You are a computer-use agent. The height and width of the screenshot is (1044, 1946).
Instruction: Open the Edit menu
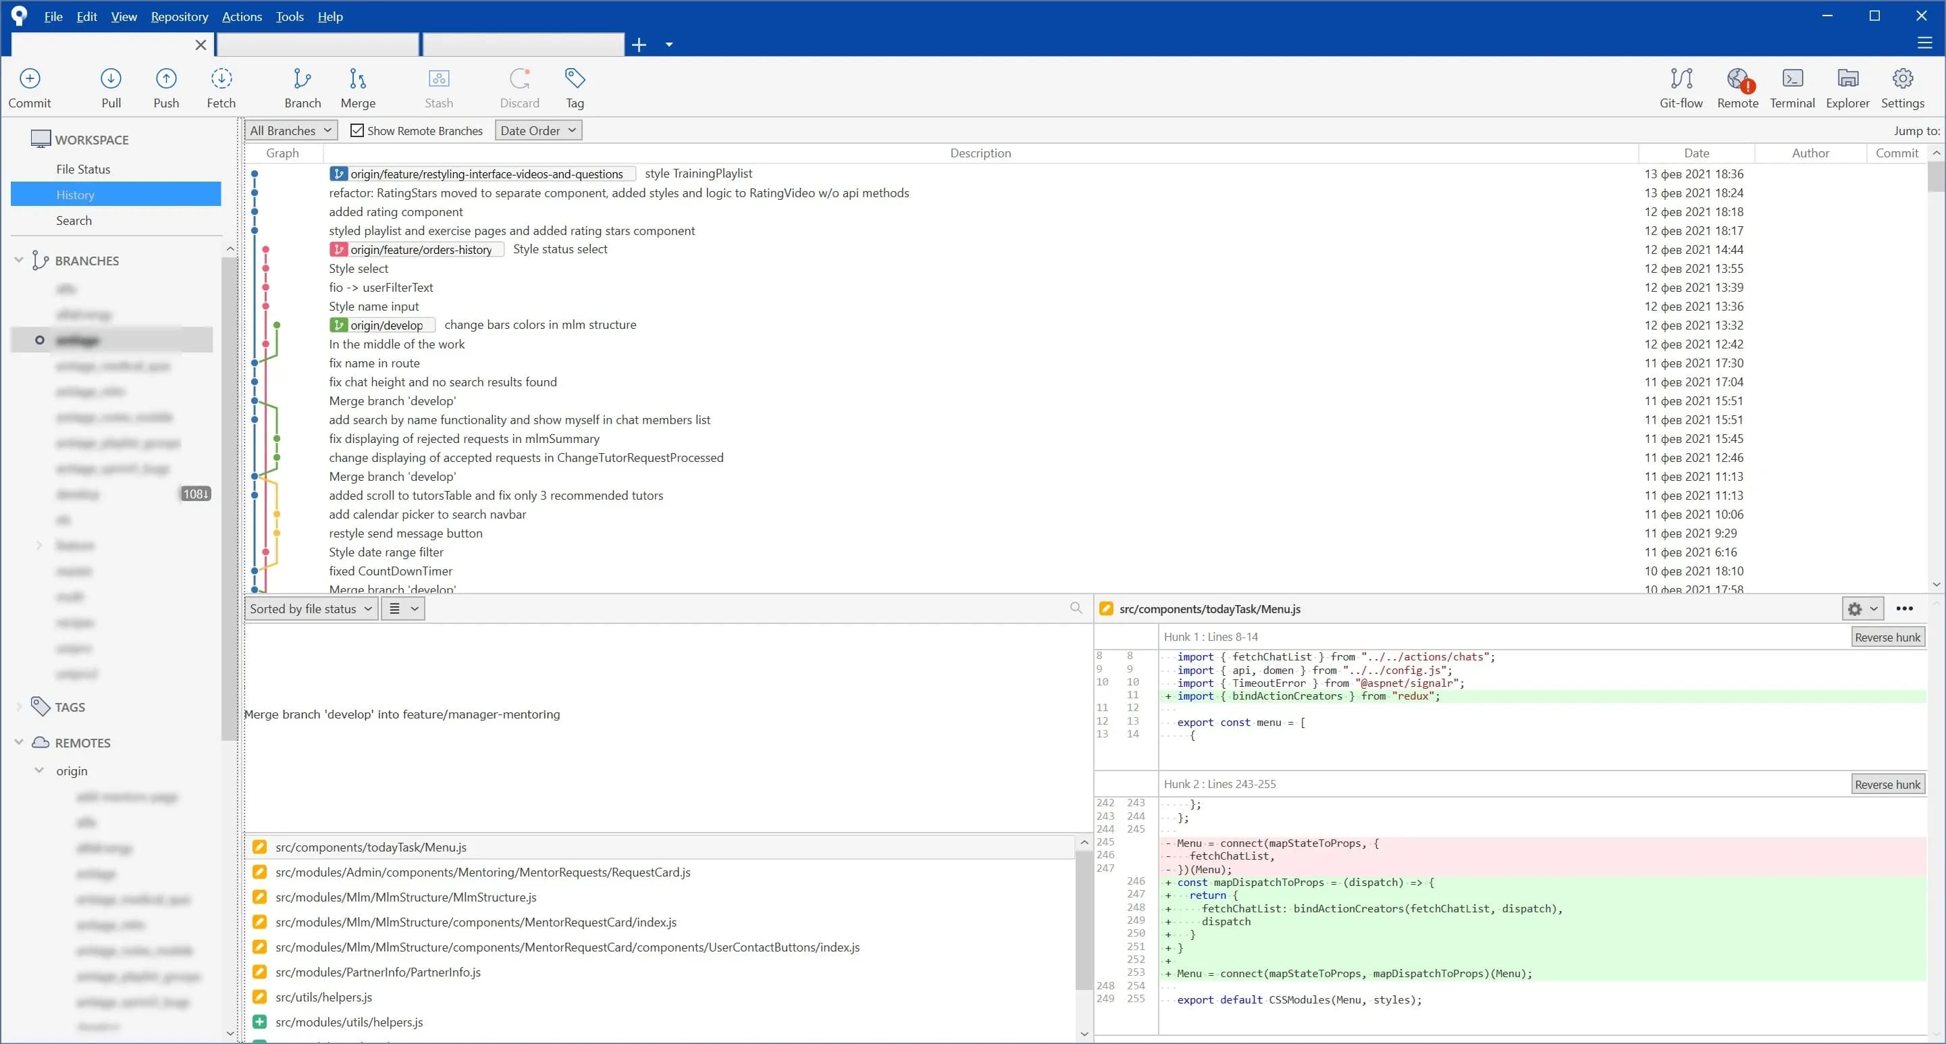(x=86, y=17)
